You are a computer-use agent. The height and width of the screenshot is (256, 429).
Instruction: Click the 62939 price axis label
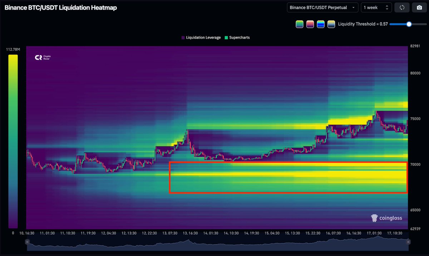[x=416, y=229]
